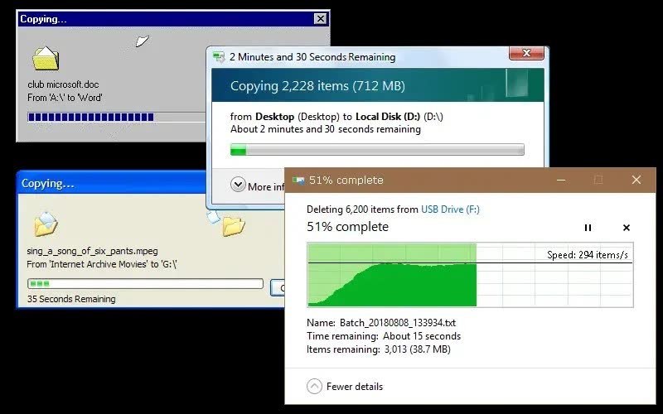Click the deletion speed graph
The height and width of the screenshot is (414, 663).
[x=470, y=275]
